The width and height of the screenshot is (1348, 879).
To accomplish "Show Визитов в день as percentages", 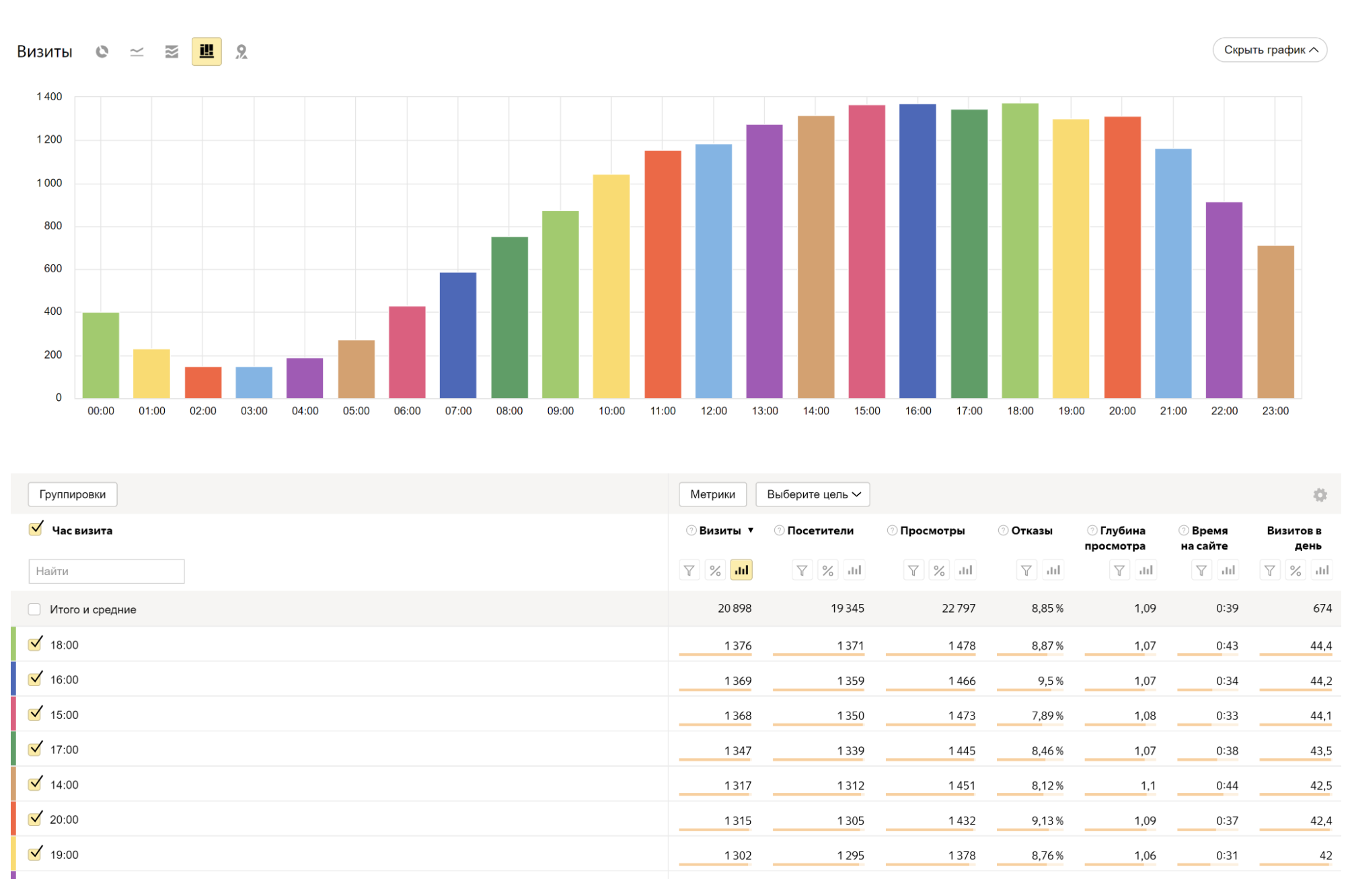I will 1295,570.
